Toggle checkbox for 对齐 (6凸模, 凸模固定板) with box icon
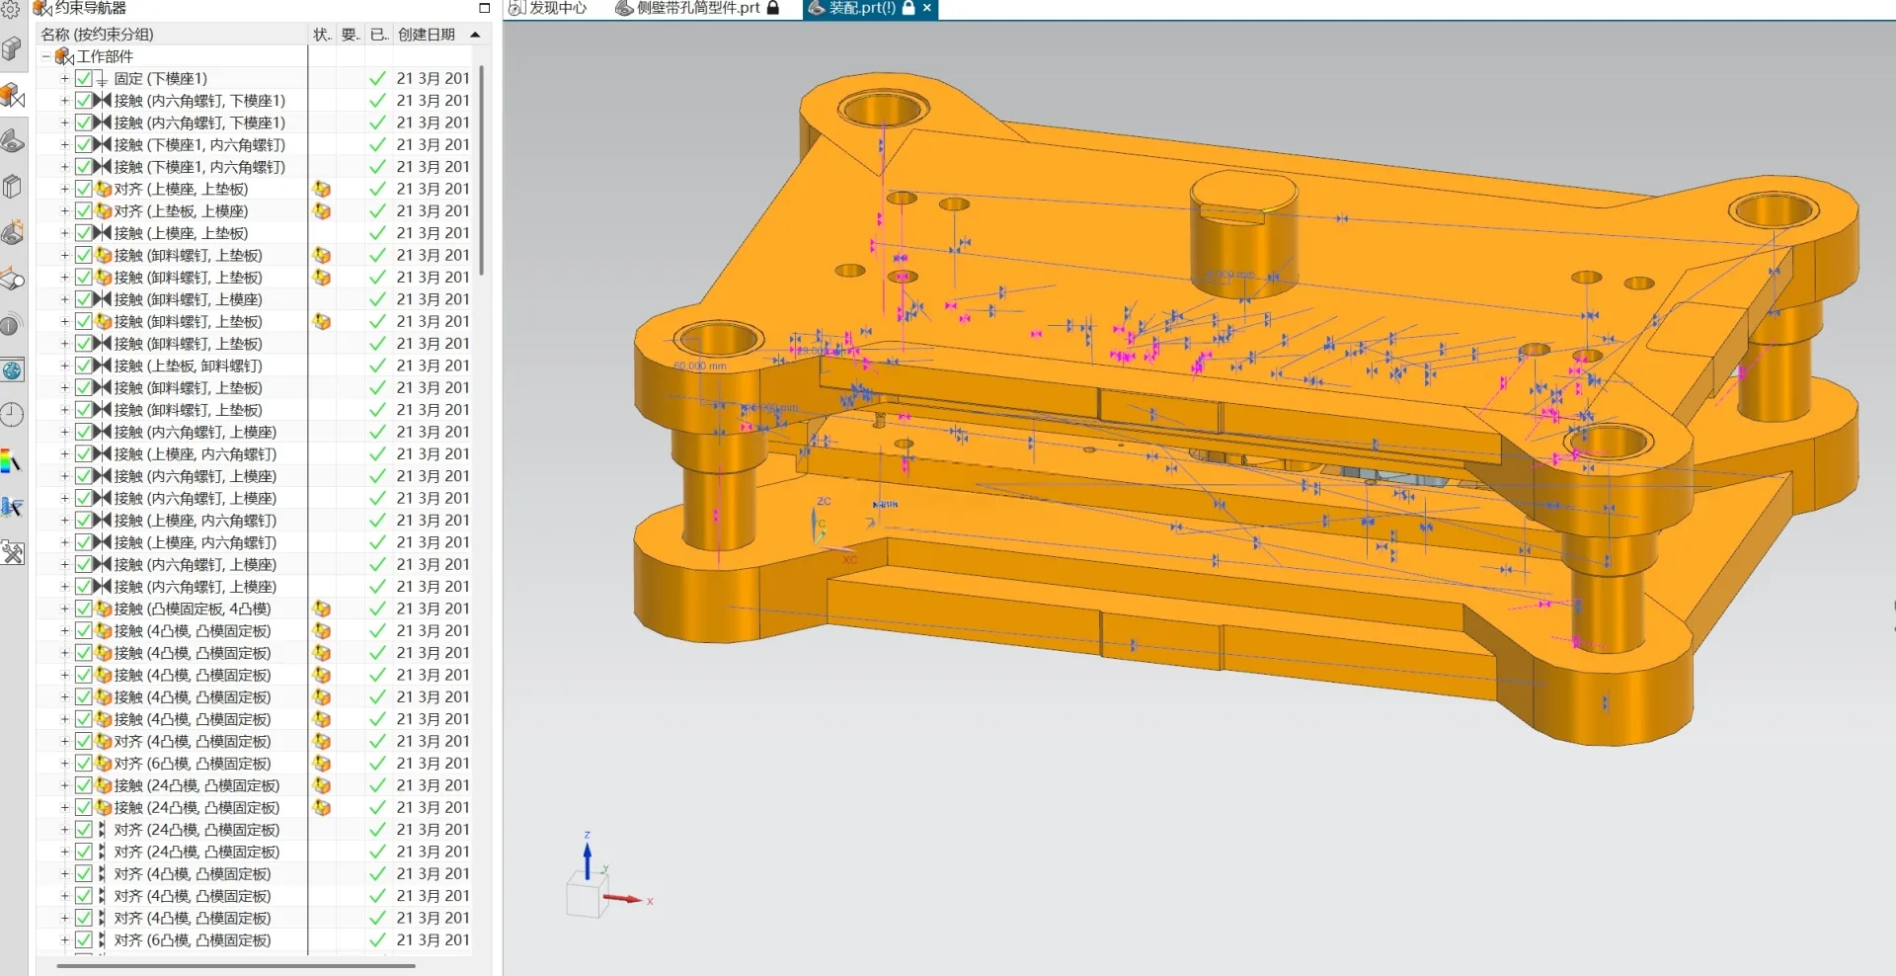Image resolution: width=1896 pixels, height=976 pixels. click(84, 763)
